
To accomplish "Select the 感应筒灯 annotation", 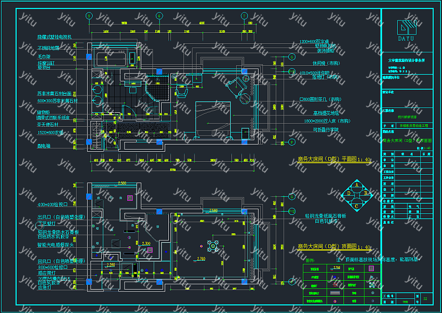I will [x=46, y=273].
